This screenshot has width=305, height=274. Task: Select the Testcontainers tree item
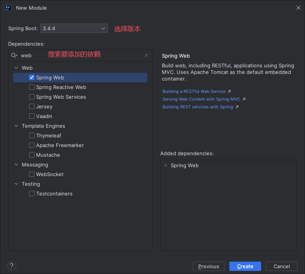54,194
